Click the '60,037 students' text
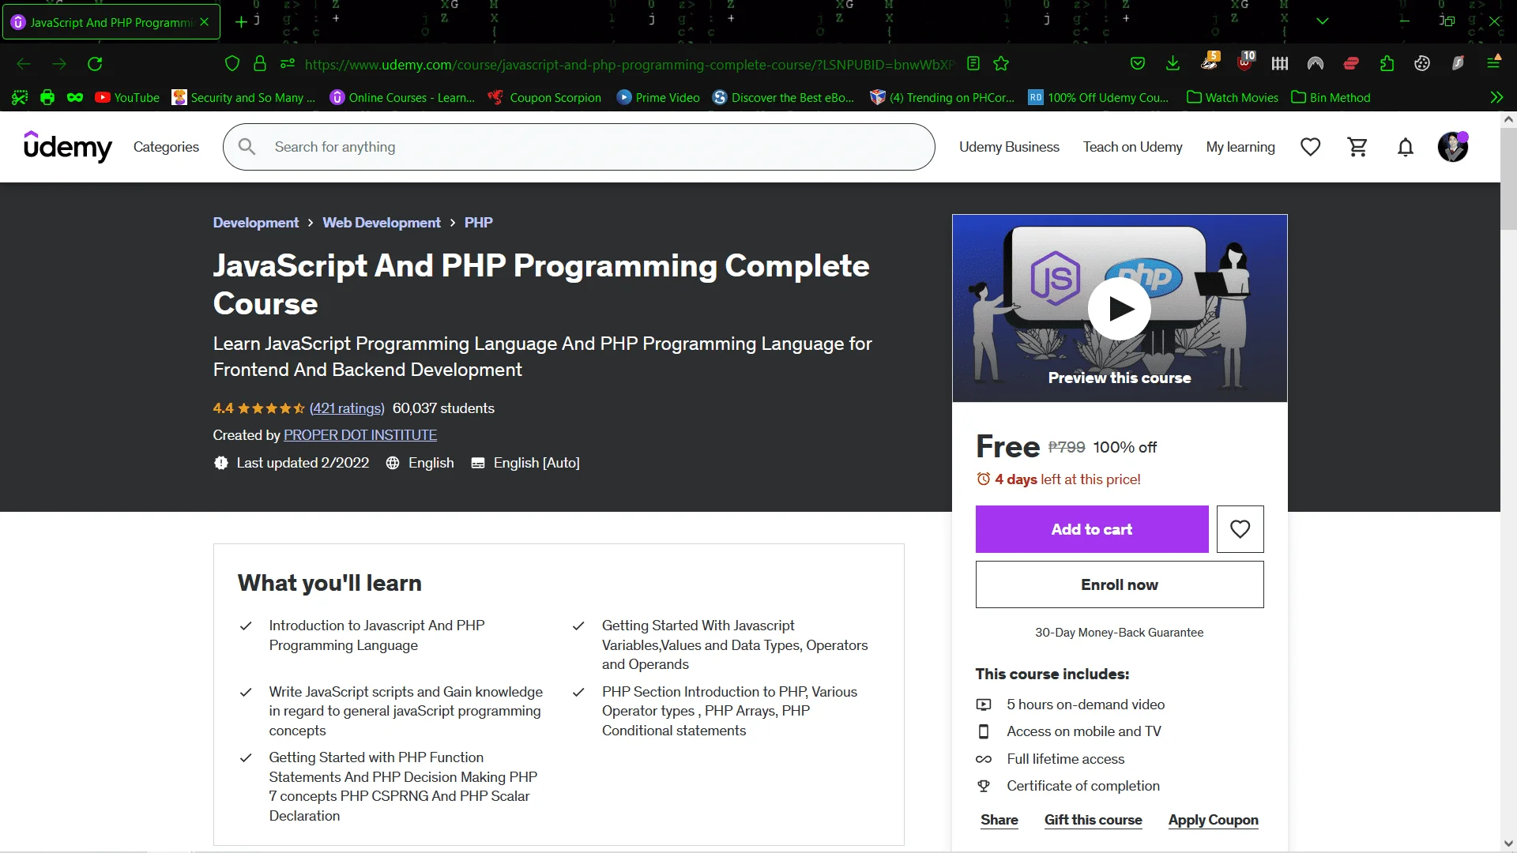This screenshot has width=1517, height=853. click(443, 408)
